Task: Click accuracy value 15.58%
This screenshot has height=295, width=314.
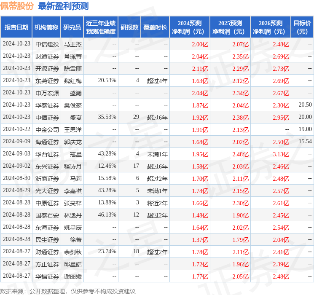Action: [107, 178]
